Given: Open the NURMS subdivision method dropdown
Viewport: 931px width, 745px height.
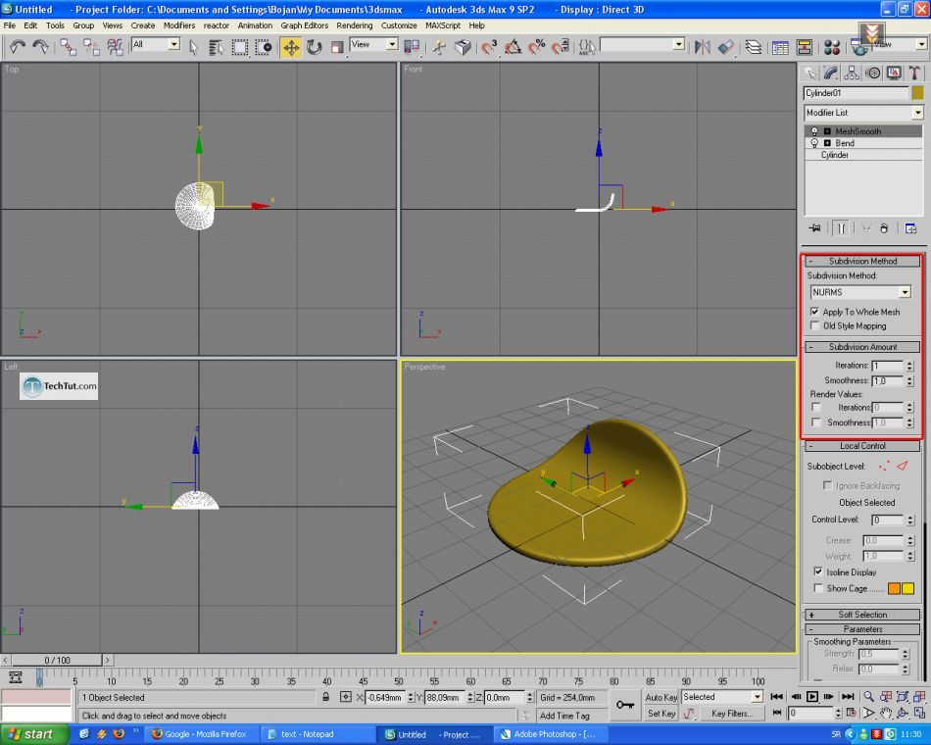Looking at the screenshot, I should pyautogui.click(x=905, y=292).
